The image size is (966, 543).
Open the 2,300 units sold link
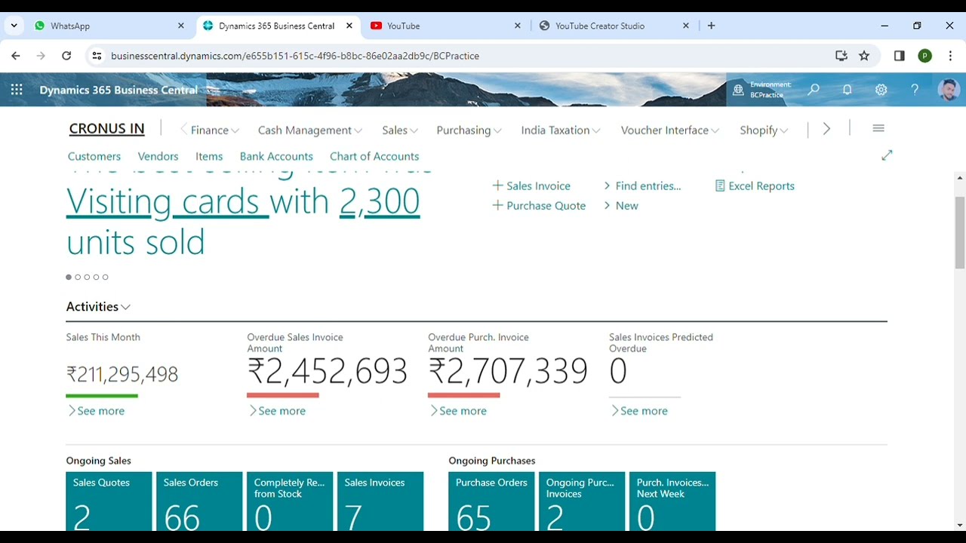380,201
